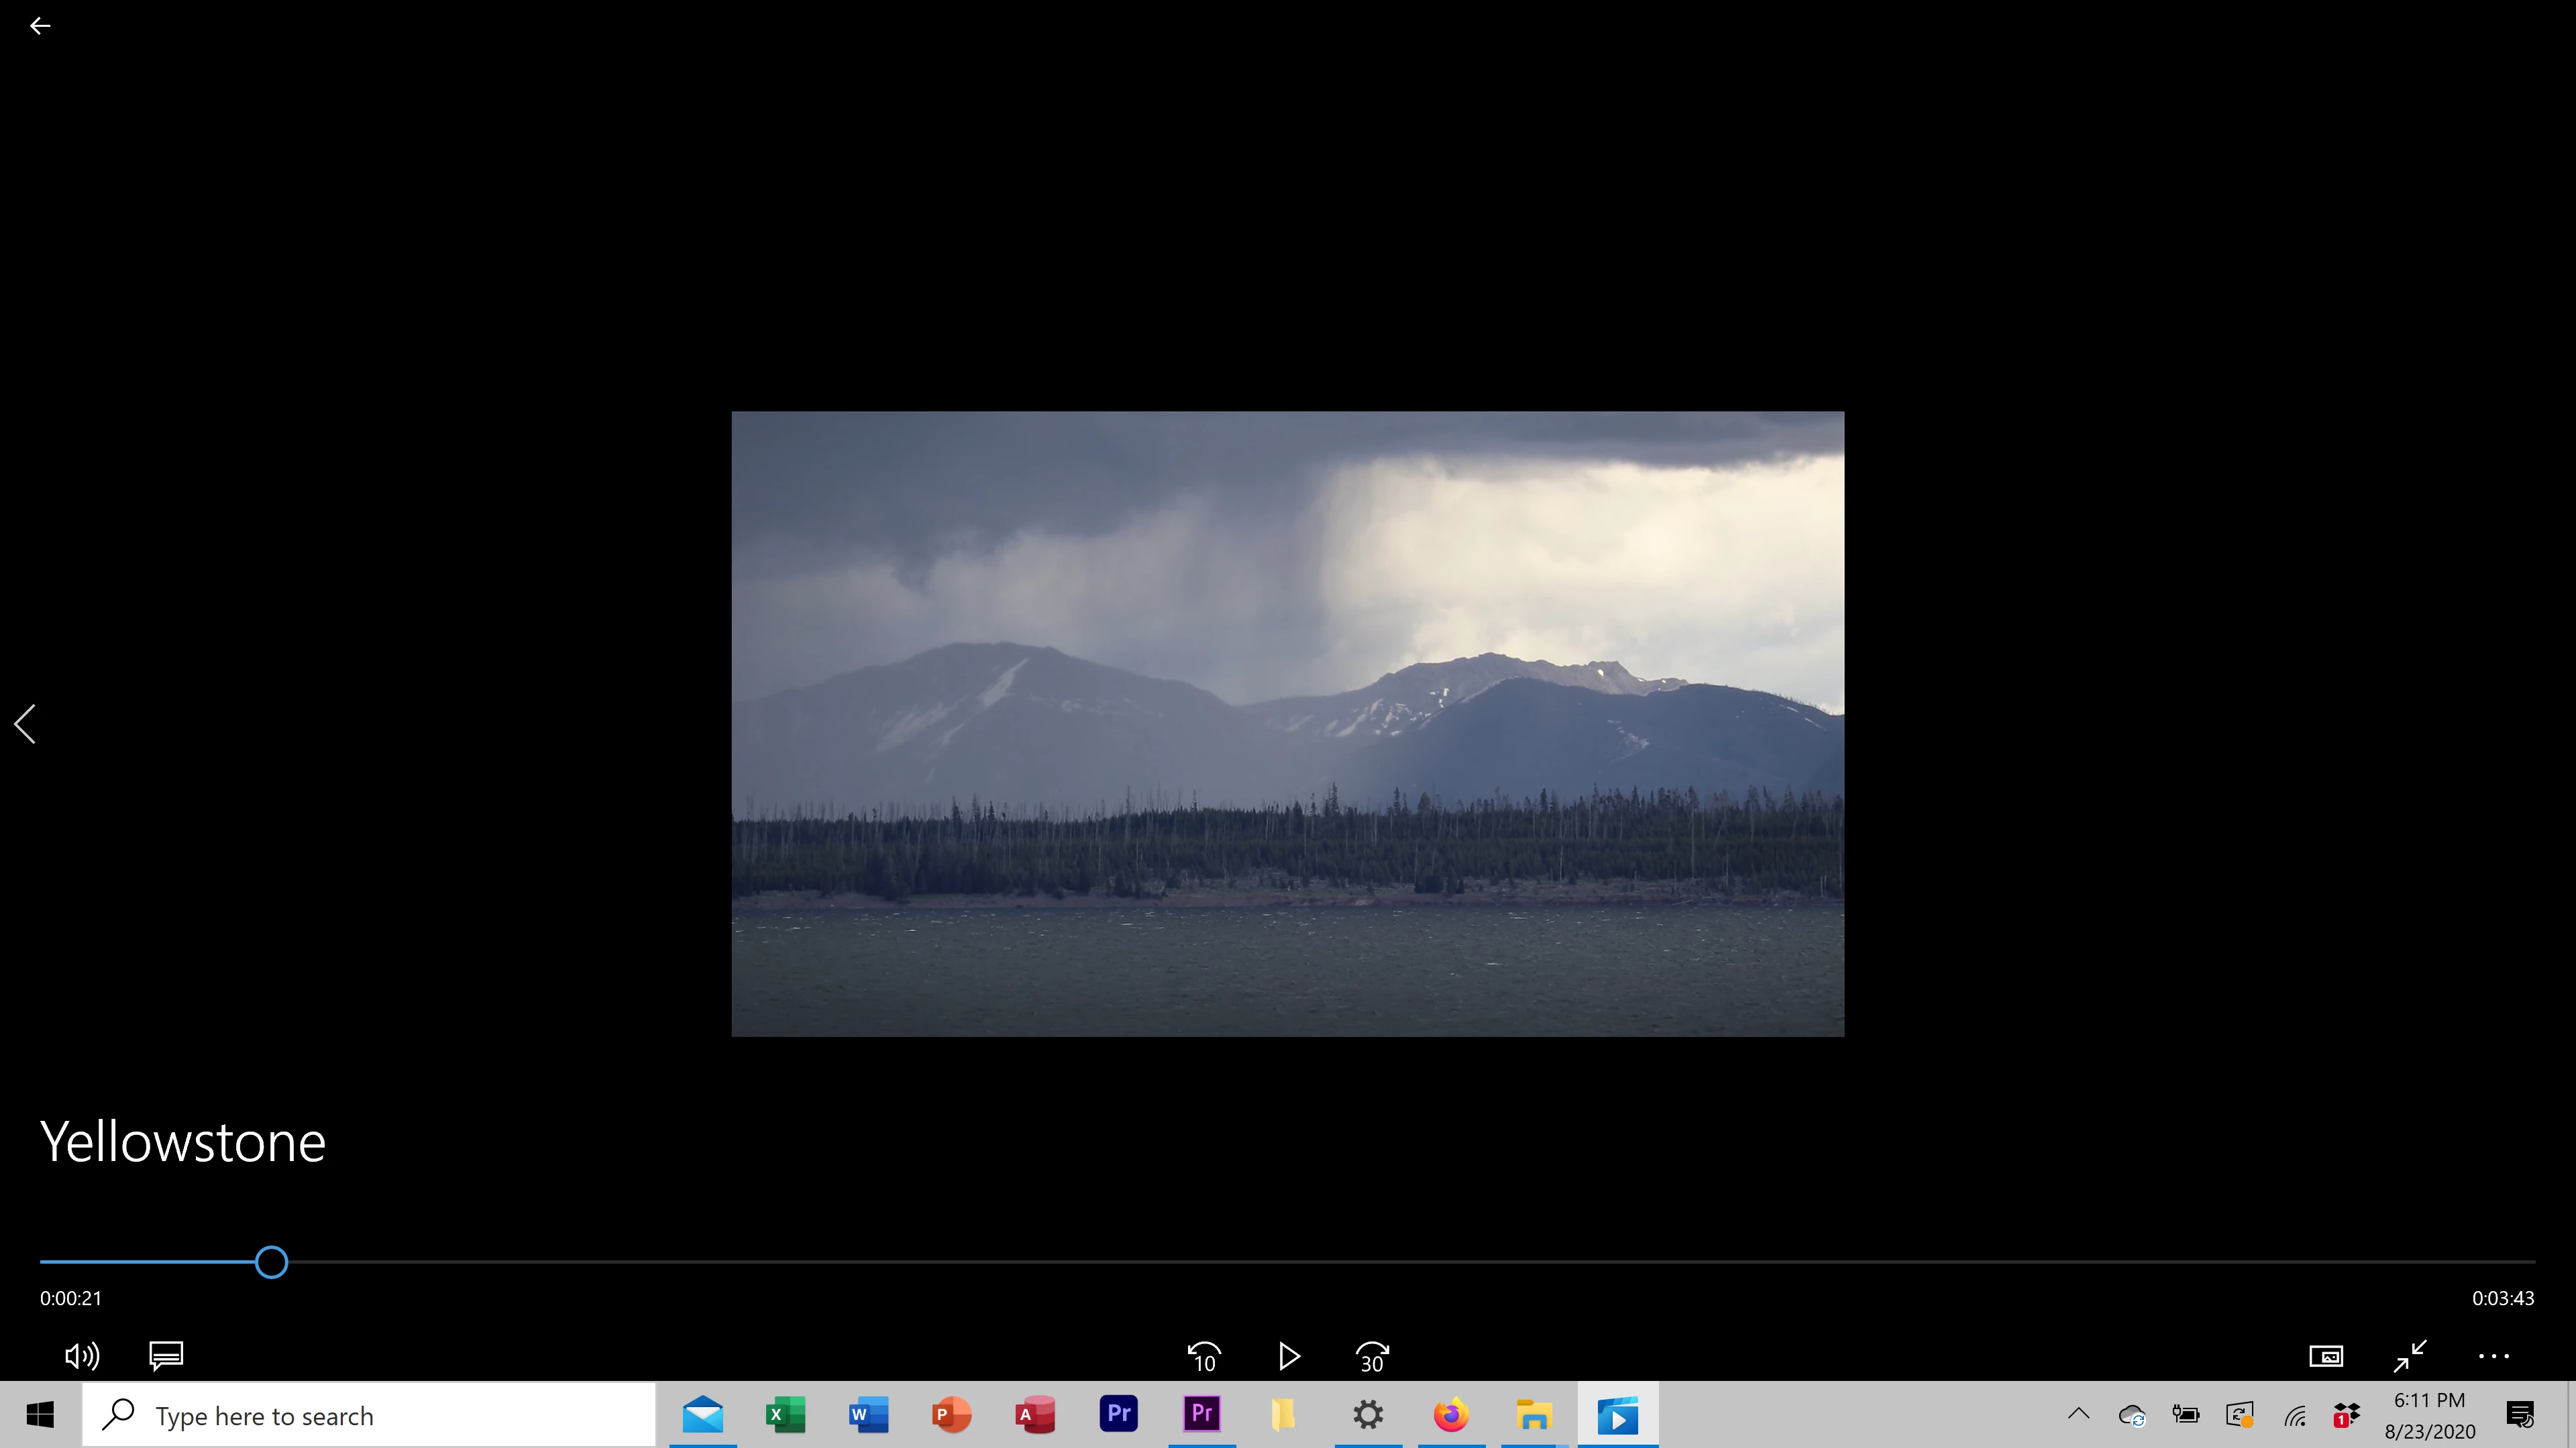
Task: Click the Yellowstone video frame
Action: coord(1287,723)
